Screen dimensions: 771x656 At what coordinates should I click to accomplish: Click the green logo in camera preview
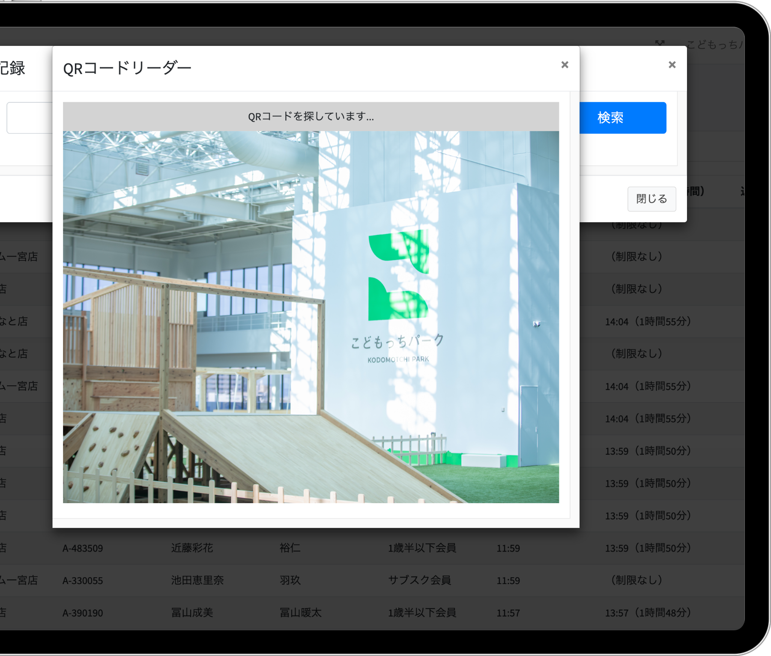[x=398, y=275]
